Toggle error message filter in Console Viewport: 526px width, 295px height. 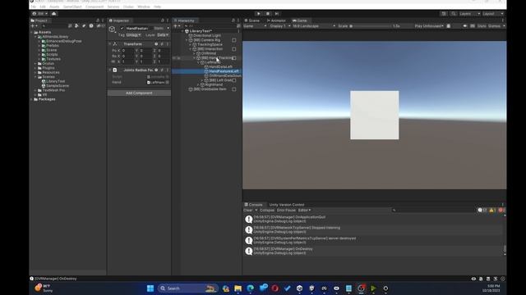(x=501, y=211)
